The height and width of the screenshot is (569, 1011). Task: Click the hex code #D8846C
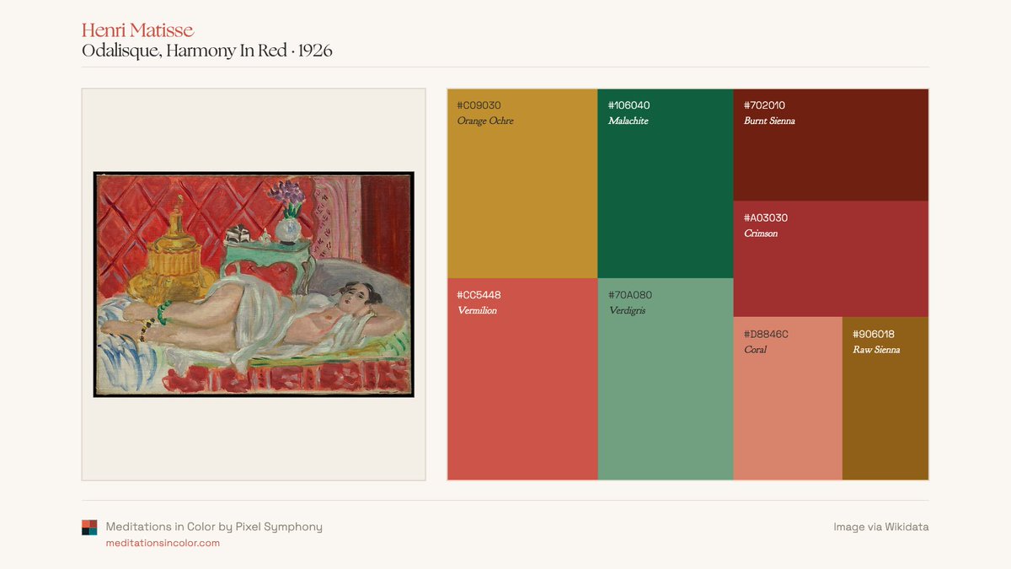[x=766, y=334]
